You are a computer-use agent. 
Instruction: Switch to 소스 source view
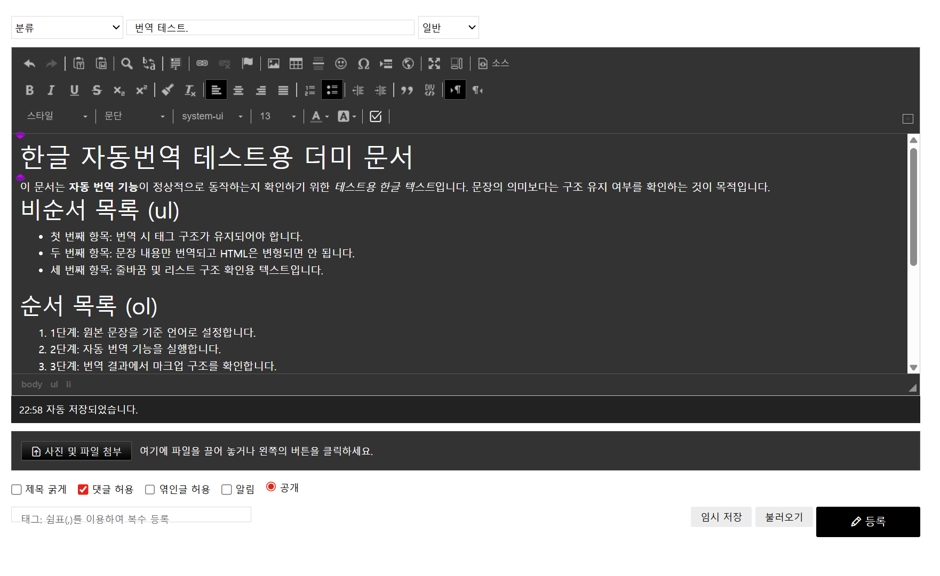[x=493, y=64]
